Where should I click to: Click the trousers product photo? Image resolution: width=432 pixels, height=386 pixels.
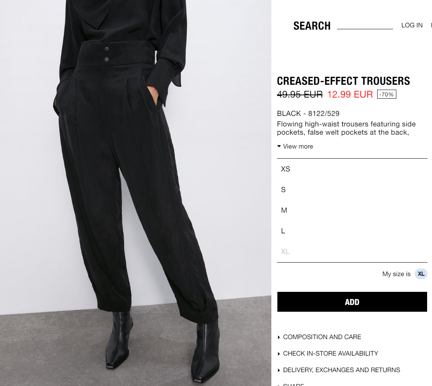[135, 193]
